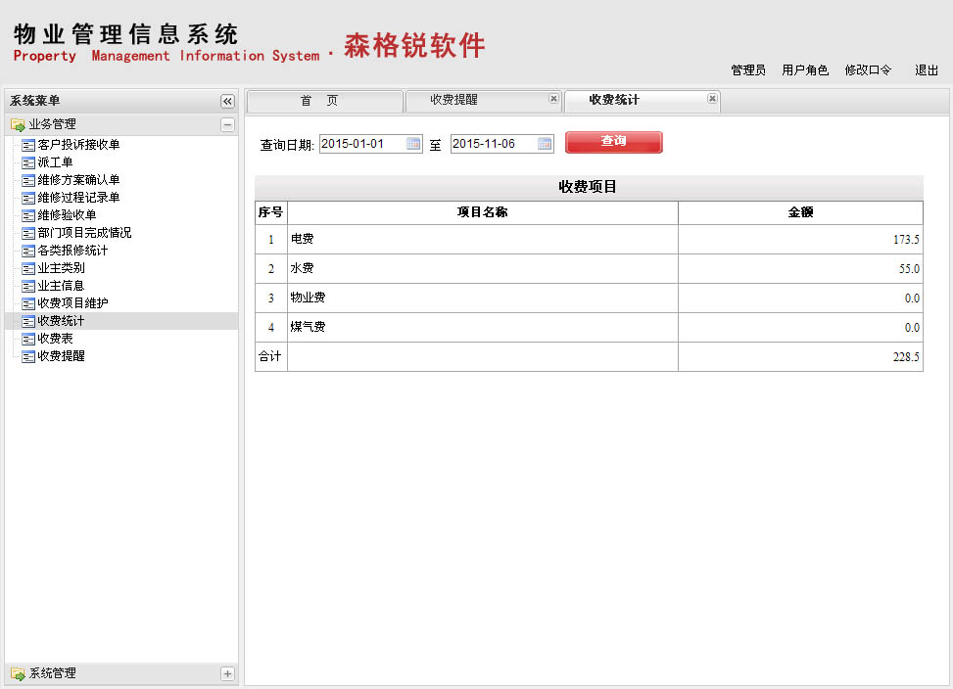Open 客户投诉接收单 in the menu tree

click(78, 145)
